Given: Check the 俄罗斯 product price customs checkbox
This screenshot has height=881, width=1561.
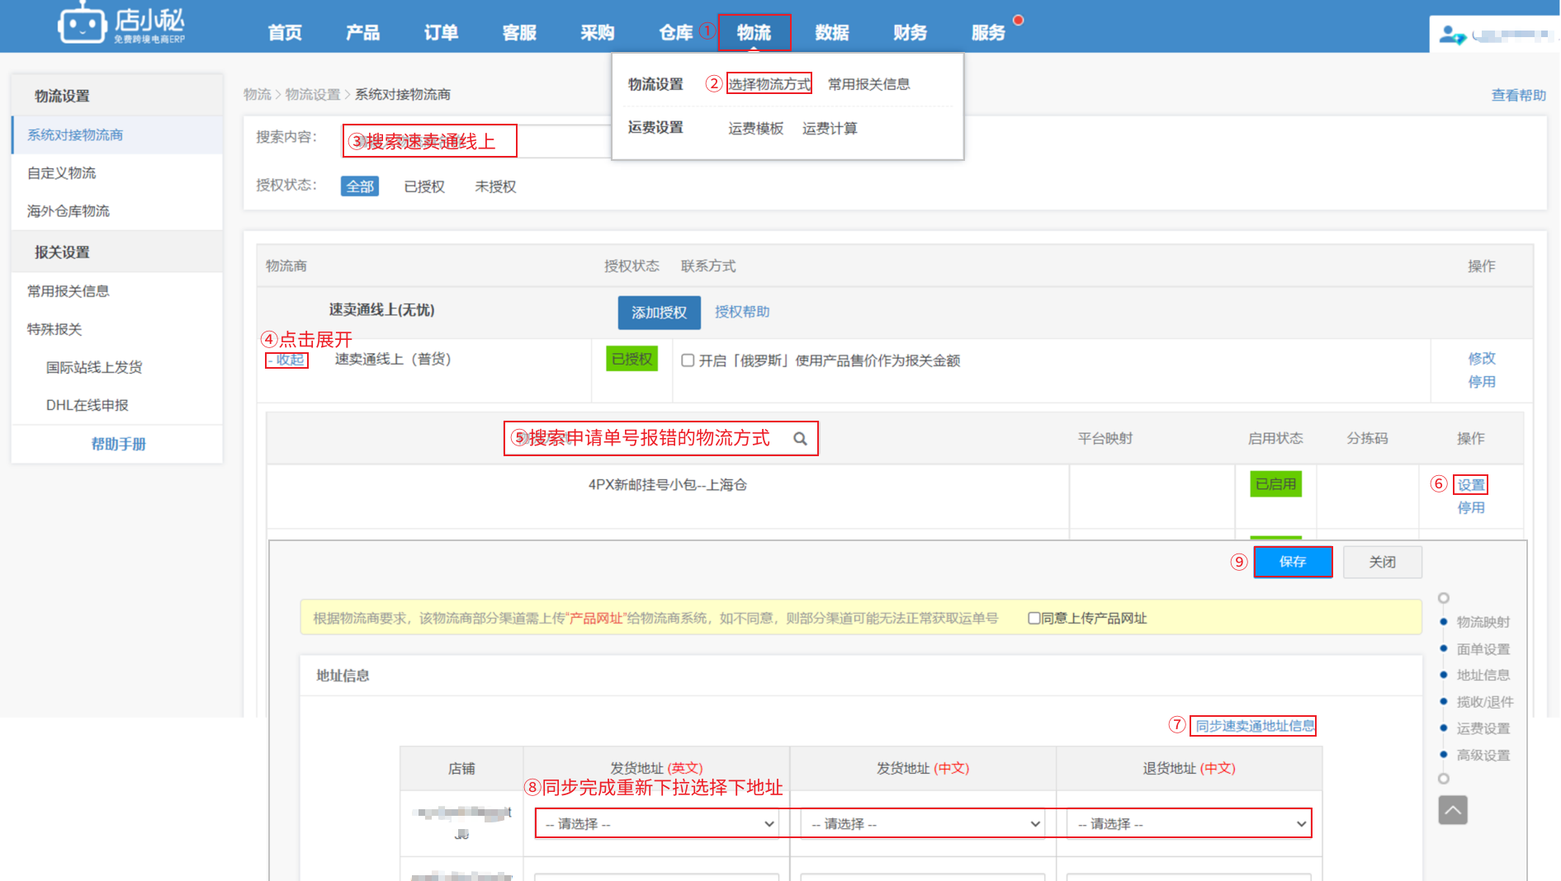Looking at the screenshot, I should (x=688, y=360).
